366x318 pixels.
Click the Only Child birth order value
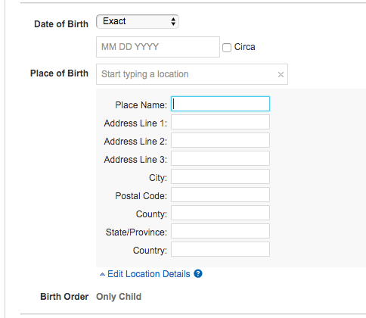[x=119, y=297]
